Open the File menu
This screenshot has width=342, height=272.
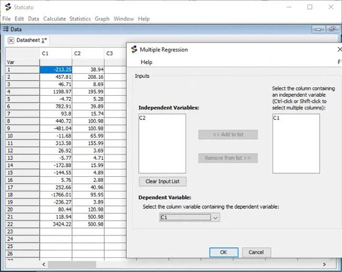(x=6, y=19)
